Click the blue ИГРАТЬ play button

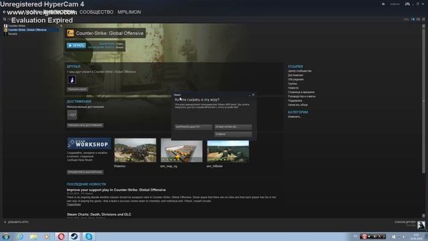(x=76, y=46)
